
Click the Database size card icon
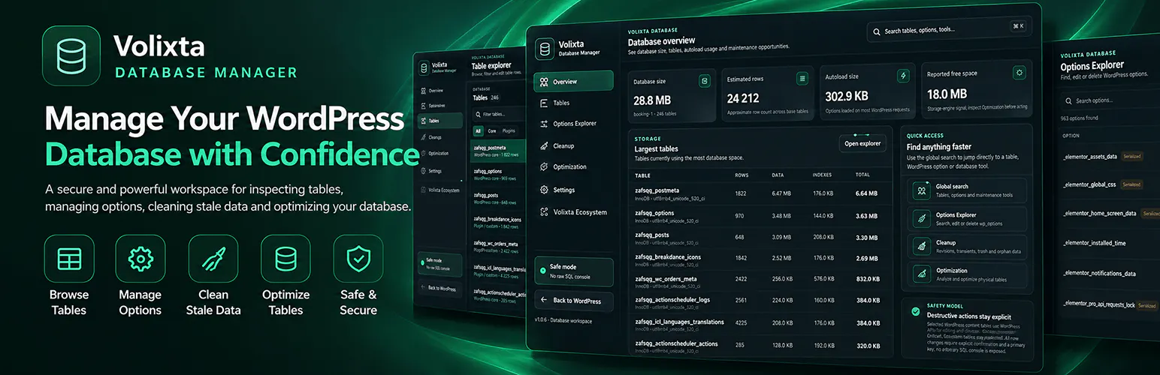705,80
